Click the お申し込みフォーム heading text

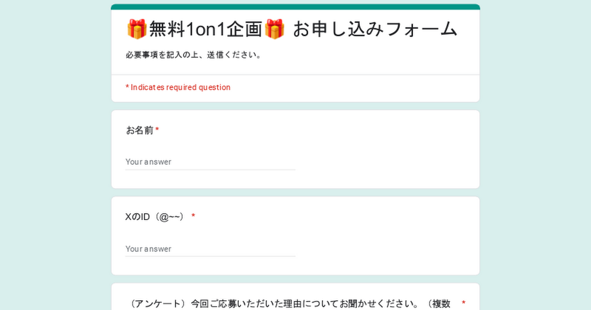[x=375, y=30]
